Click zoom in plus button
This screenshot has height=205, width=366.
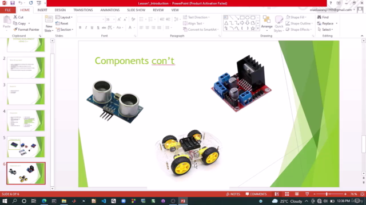(345, 194)
